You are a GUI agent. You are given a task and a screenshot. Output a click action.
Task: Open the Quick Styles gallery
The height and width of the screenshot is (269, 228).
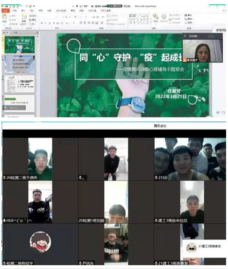point(164,18)
